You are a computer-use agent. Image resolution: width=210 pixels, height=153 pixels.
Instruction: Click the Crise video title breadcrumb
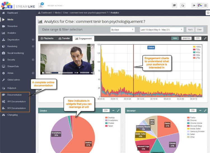coord(85,13)
